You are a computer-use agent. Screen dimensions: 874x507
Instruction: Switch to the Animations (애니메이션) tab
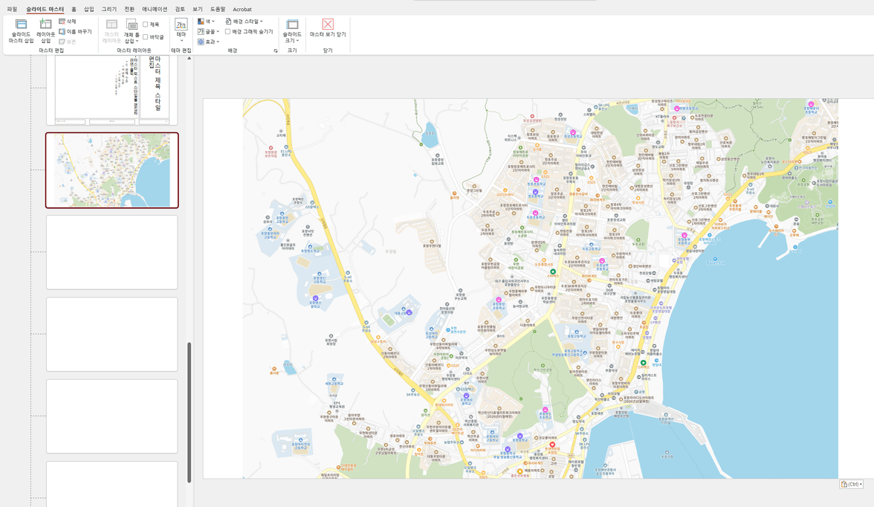click(x=155, y=9)
